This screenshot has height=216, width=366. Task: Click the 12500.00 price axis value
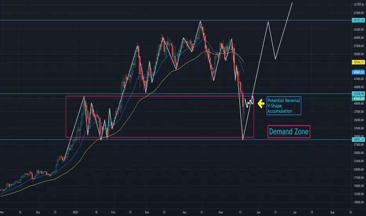359,194
